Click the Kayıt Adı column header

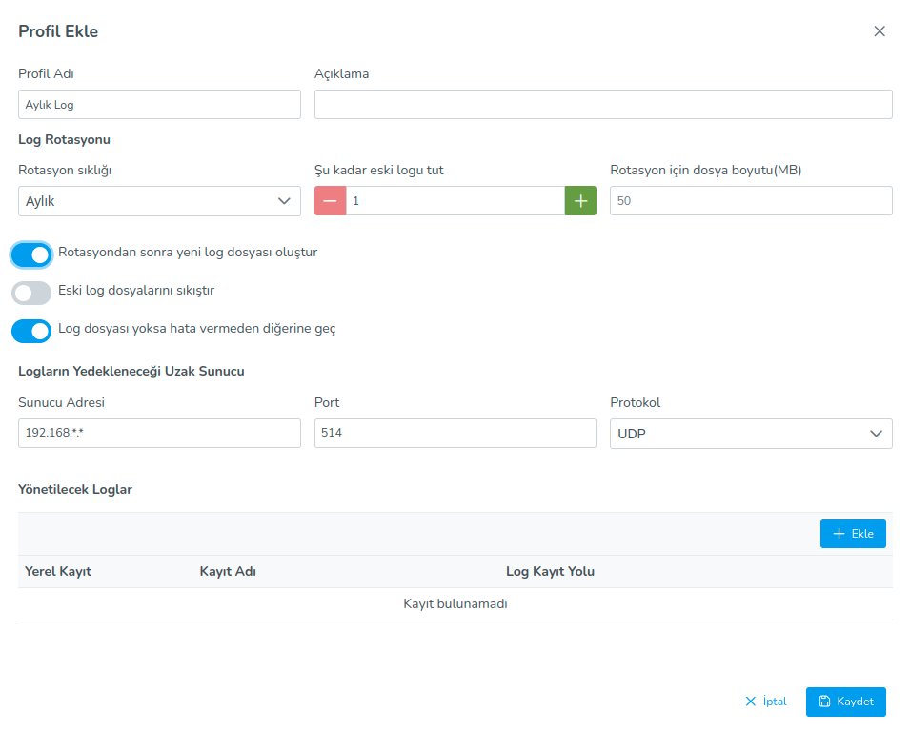228,572
